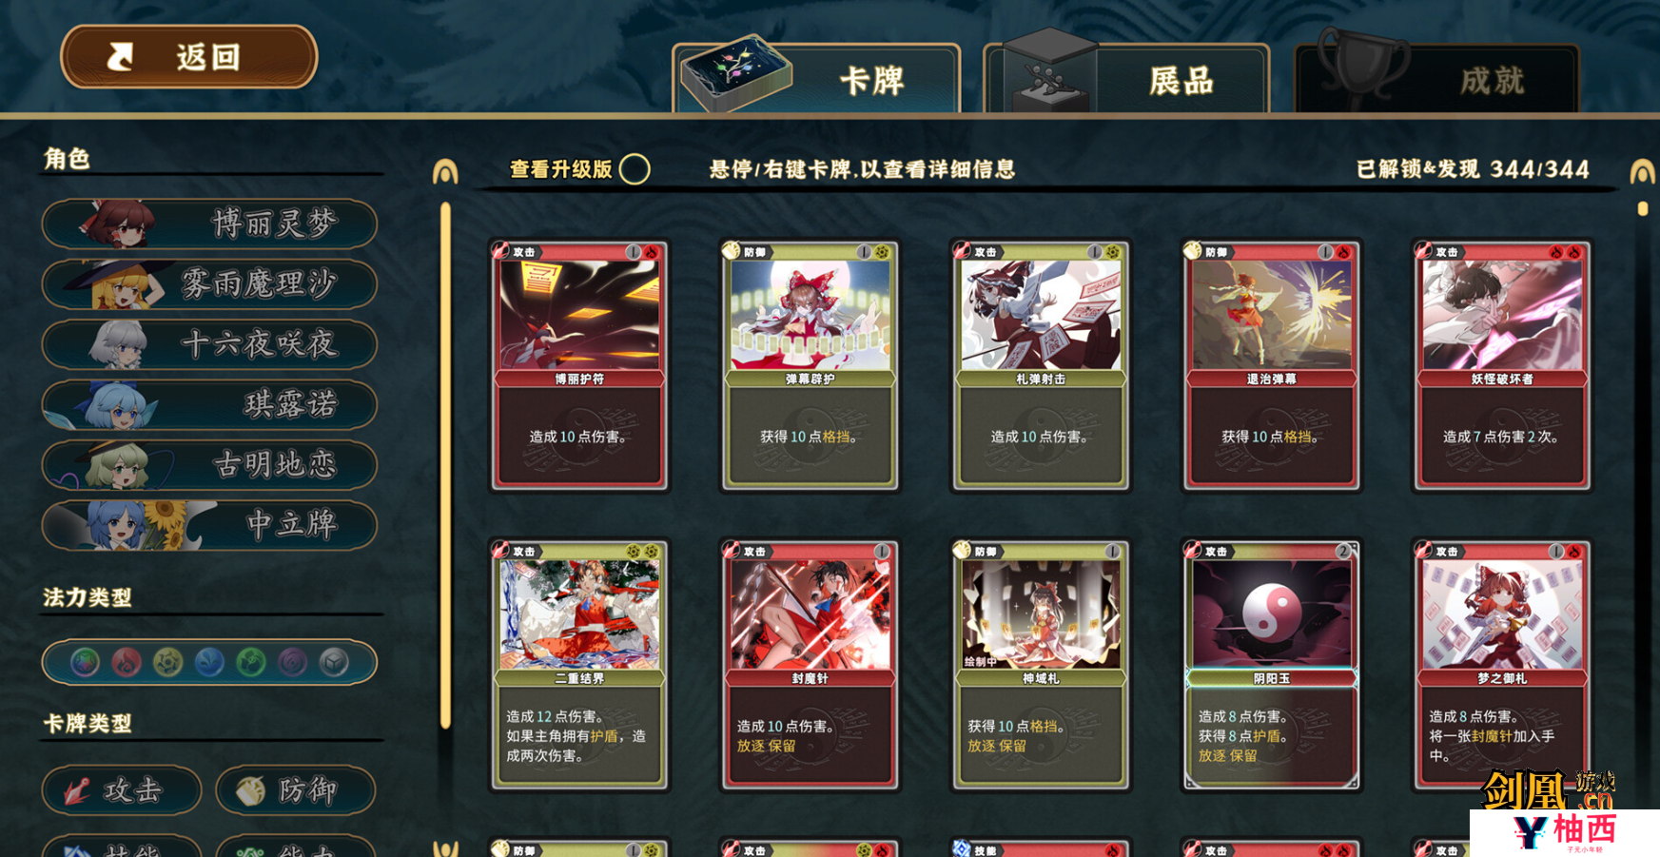
Task: Switch to the 展品 tab
Action: 1127,80
